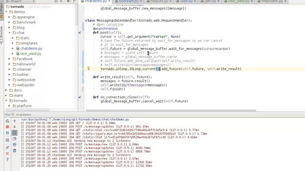Click the log line with 'GET / (127.0.0.1) 5.04ms'
The height and width of the screenshot is (171, 305).
68,123
